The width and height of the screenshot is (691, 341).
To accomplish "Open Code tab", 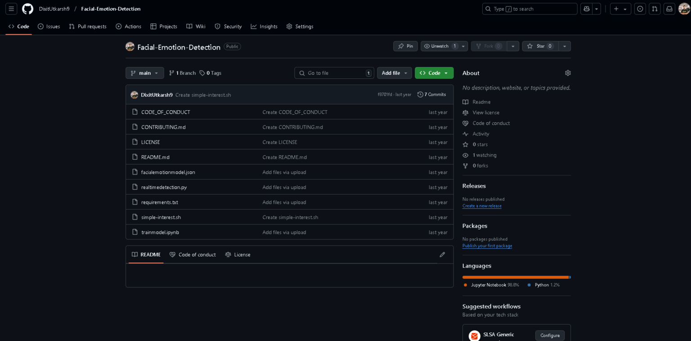I will [19, 27].
